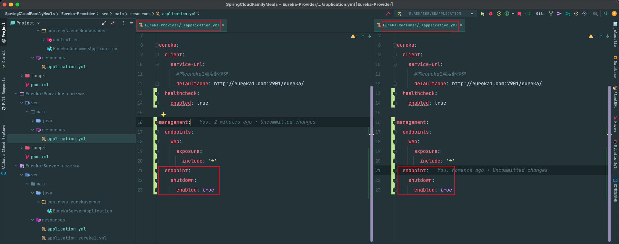Click Eureka-Provider breadcrumb in navigation bar

78,14
